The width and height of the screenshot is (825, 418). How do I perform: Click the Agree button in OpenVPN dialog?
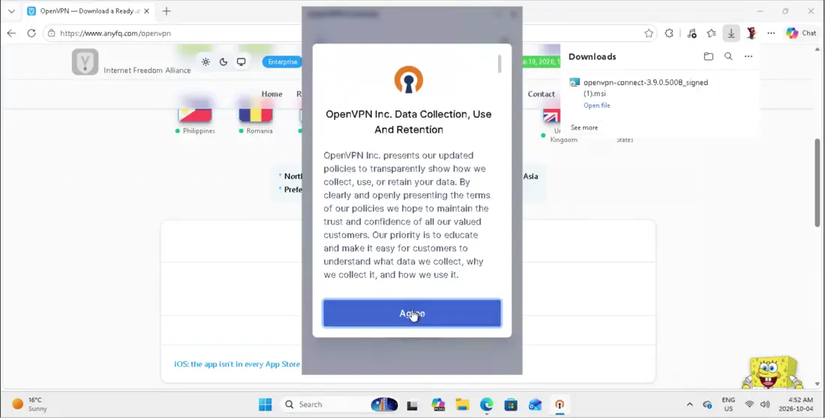pyautogui.click(x=412, y=313)
